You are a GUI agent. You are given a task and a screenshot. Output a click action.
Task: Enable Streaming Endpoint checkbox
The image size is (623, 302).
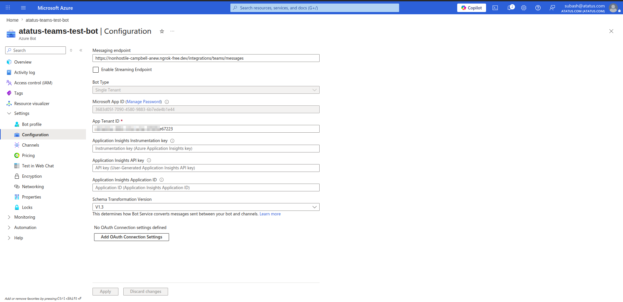(x=96, y=70)
